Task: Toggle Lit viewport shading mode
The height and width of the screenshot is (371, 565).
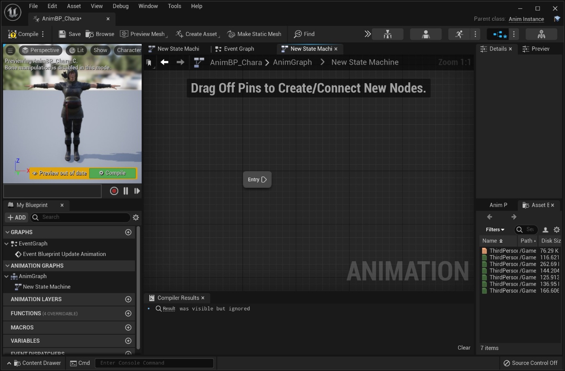Action: pyautogui.click(x=76, y=50)
